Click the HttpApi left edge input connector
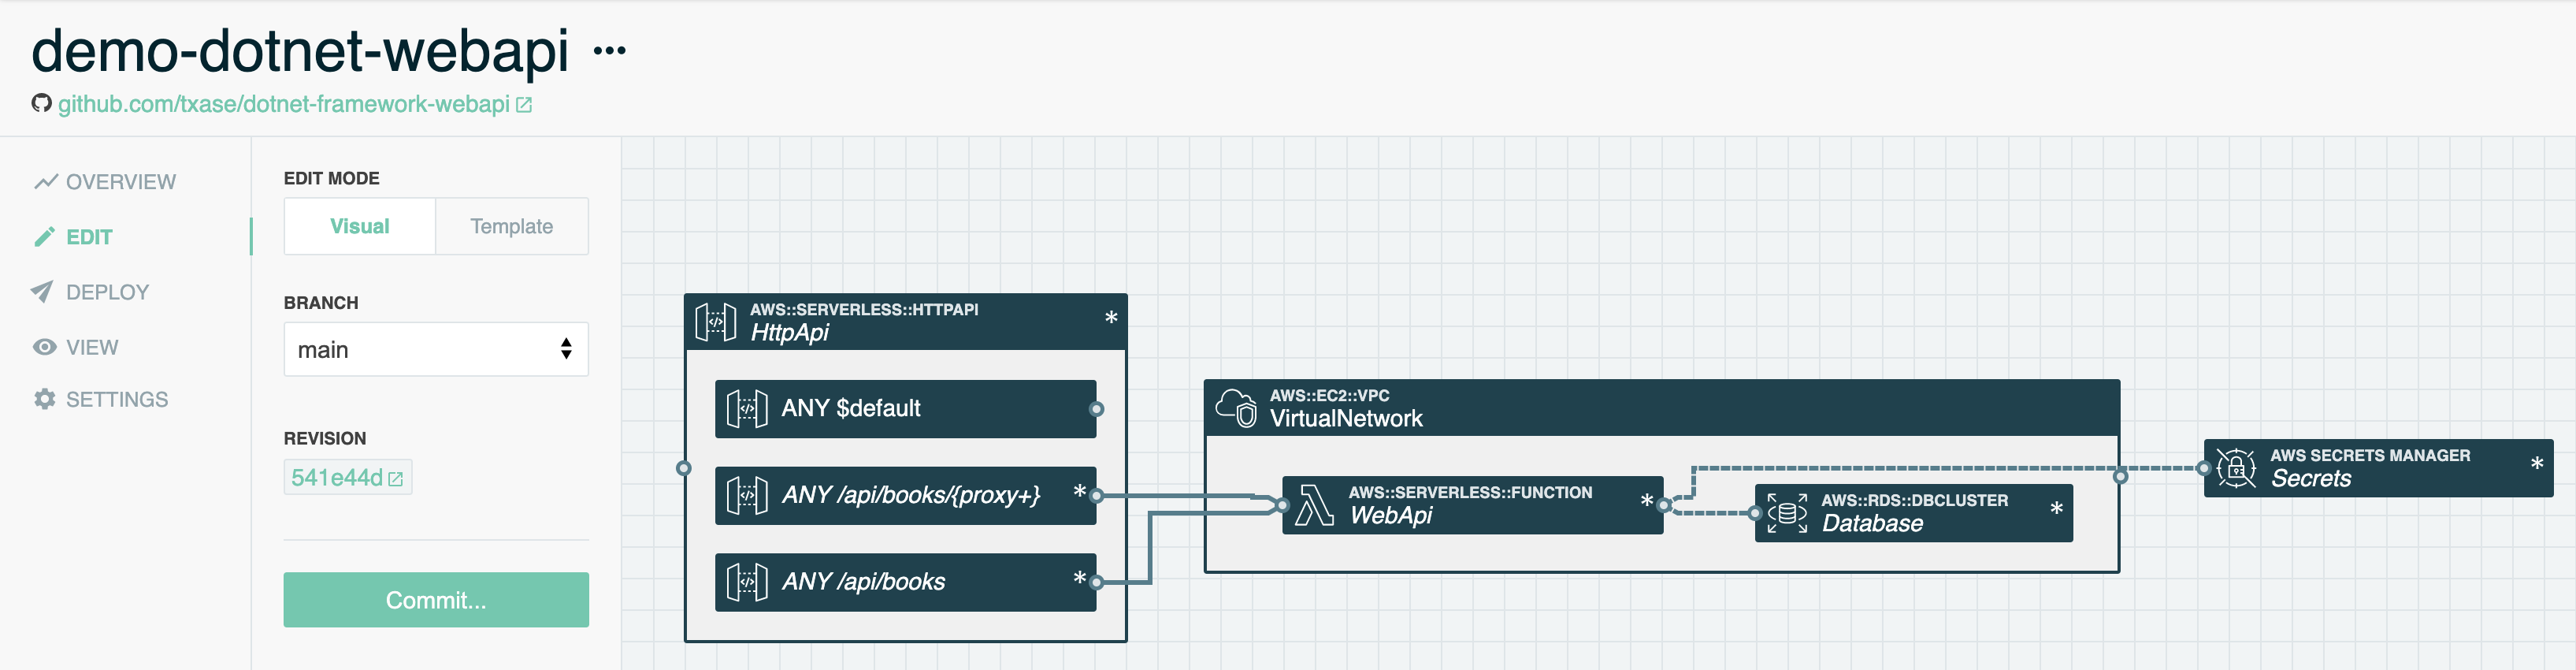2576x670 pixels. point(684,468)
